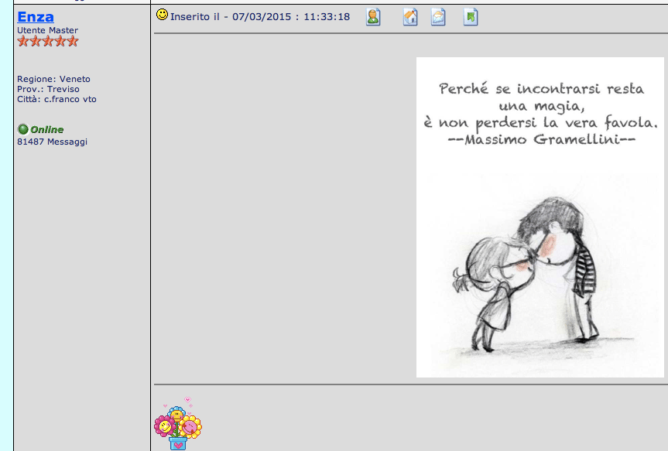Visit the author's homepage via house icon
The height and width of the screenshot is (451, 668).
point(410,17)
